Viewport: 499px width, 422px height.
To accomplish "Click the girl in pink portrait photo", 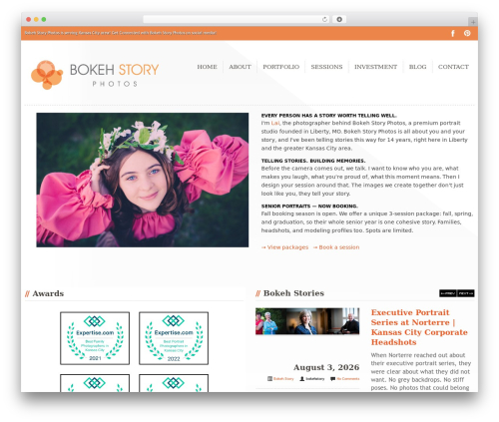I will coord(143,180).
